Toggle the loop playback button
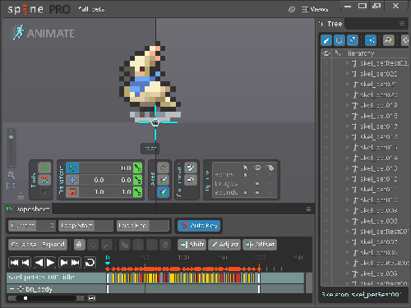 tap(90, 263)
